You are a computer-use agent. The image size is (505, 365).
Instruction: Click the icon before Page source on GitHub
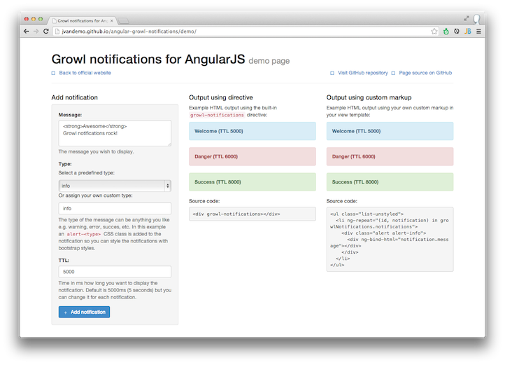pyautogui.click(x=393, y=74)
